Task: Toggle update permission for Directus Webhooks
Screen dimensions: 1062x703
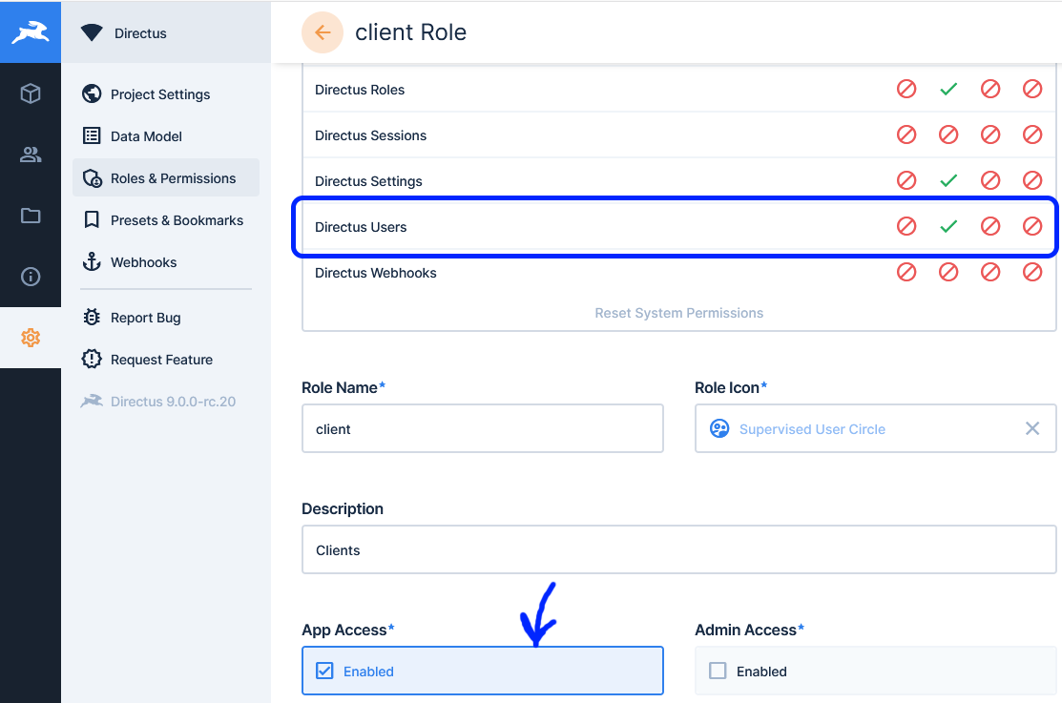Action: [x=990, y=272]
